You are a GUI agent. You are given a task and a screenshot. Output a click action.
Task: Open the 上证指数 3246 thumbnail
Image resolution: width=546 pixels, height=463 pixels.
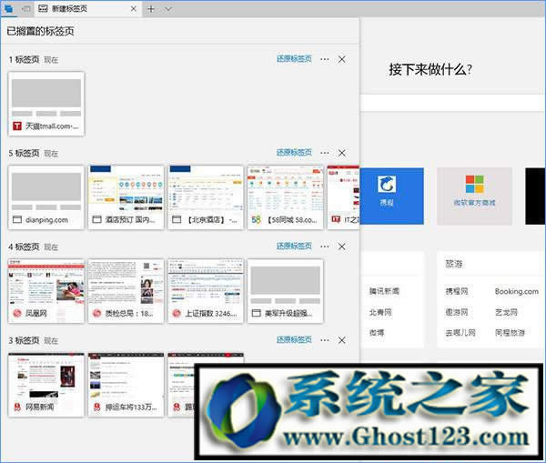pyautogui.click(x=206, y=291)
